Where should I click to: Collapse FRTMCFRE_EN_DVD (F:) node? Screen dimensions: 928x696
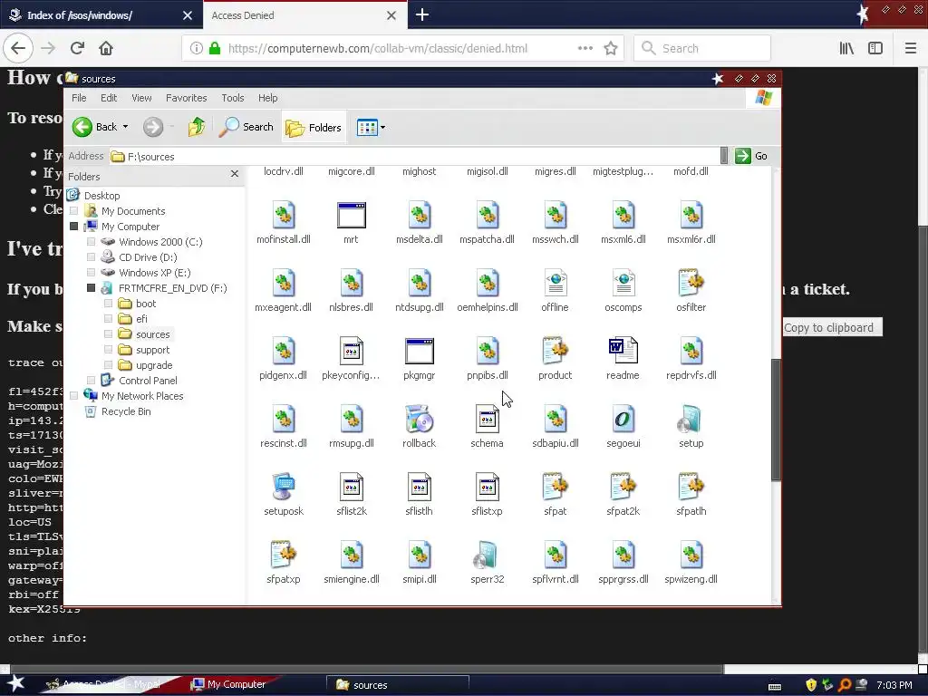pos(92,287)
